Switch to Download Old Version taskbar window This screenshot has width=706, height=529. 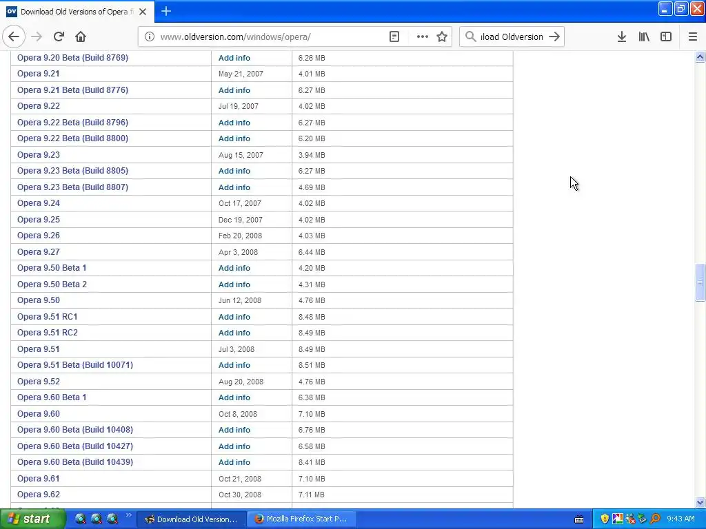click(191, 519)
